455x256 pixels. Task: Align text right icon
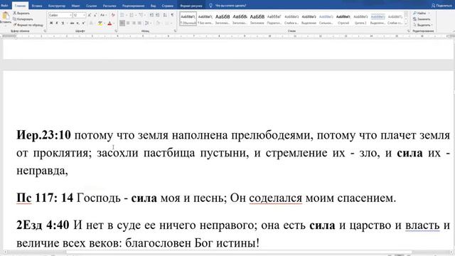[134, 23]
